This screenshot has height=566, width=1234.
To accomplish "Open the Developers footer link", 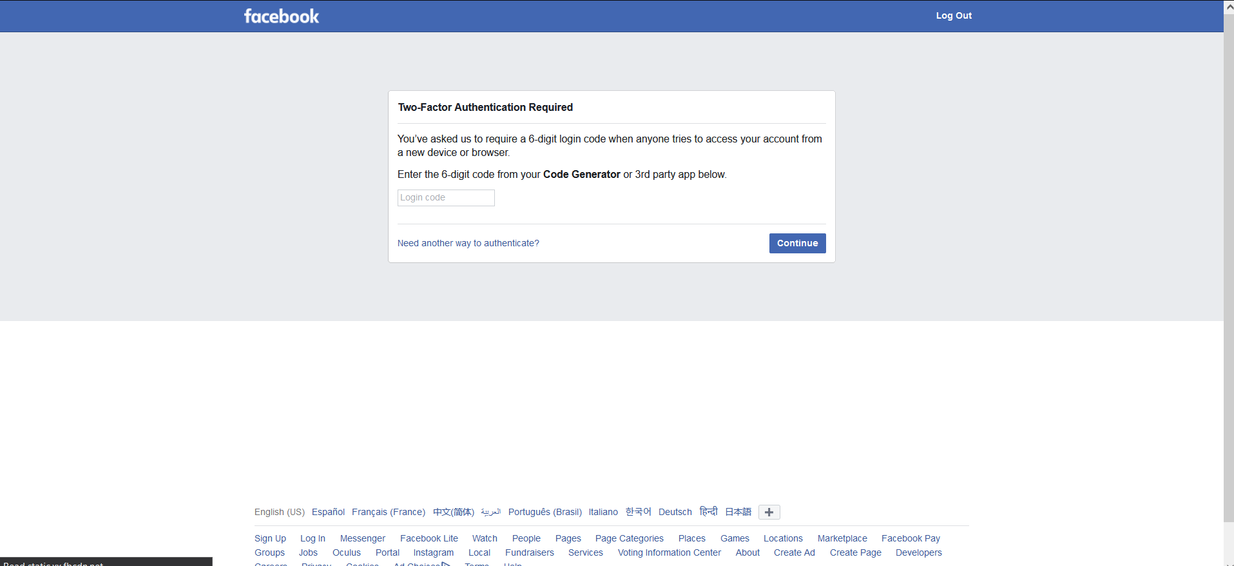I will (919, 552).
